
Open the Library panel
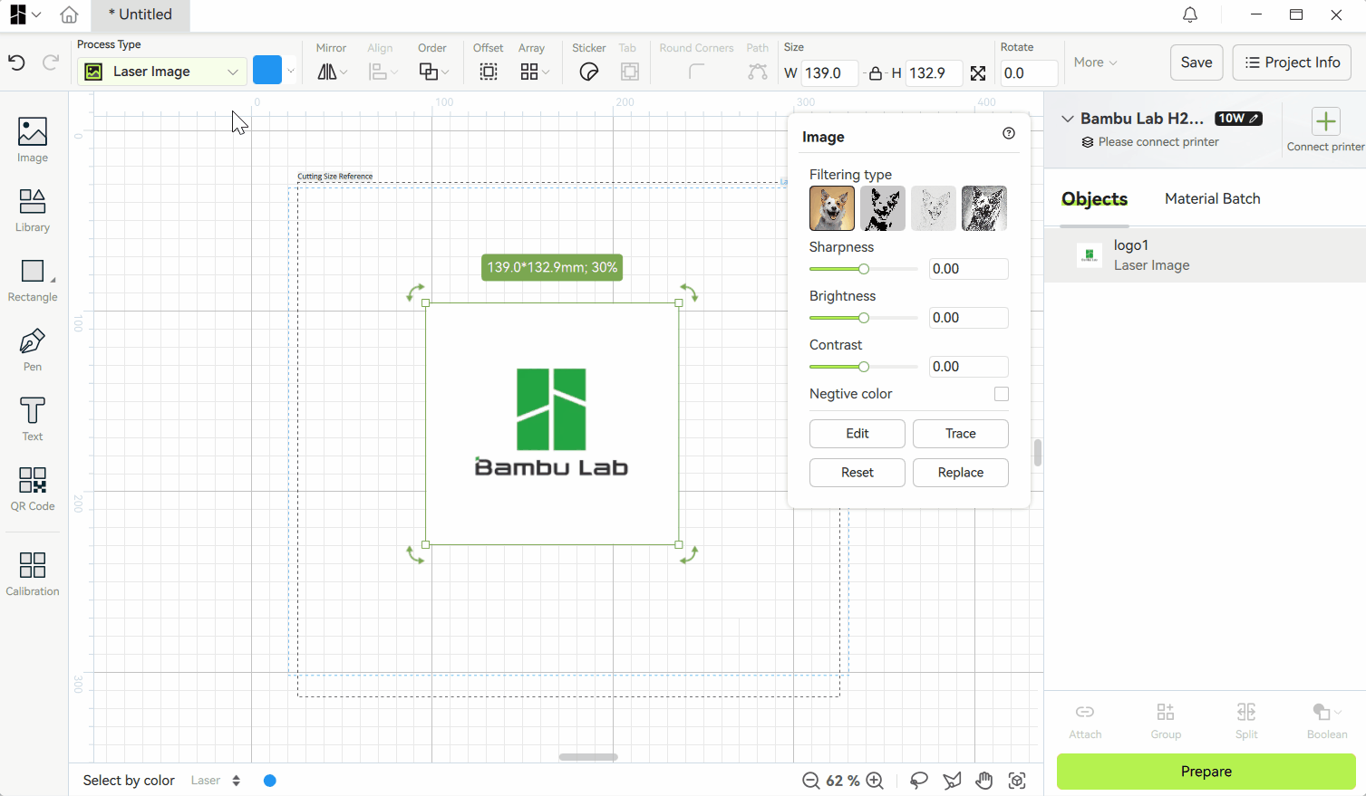33,209
